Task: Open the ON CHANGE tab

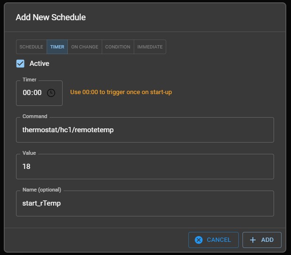Action: click(85, 47)
